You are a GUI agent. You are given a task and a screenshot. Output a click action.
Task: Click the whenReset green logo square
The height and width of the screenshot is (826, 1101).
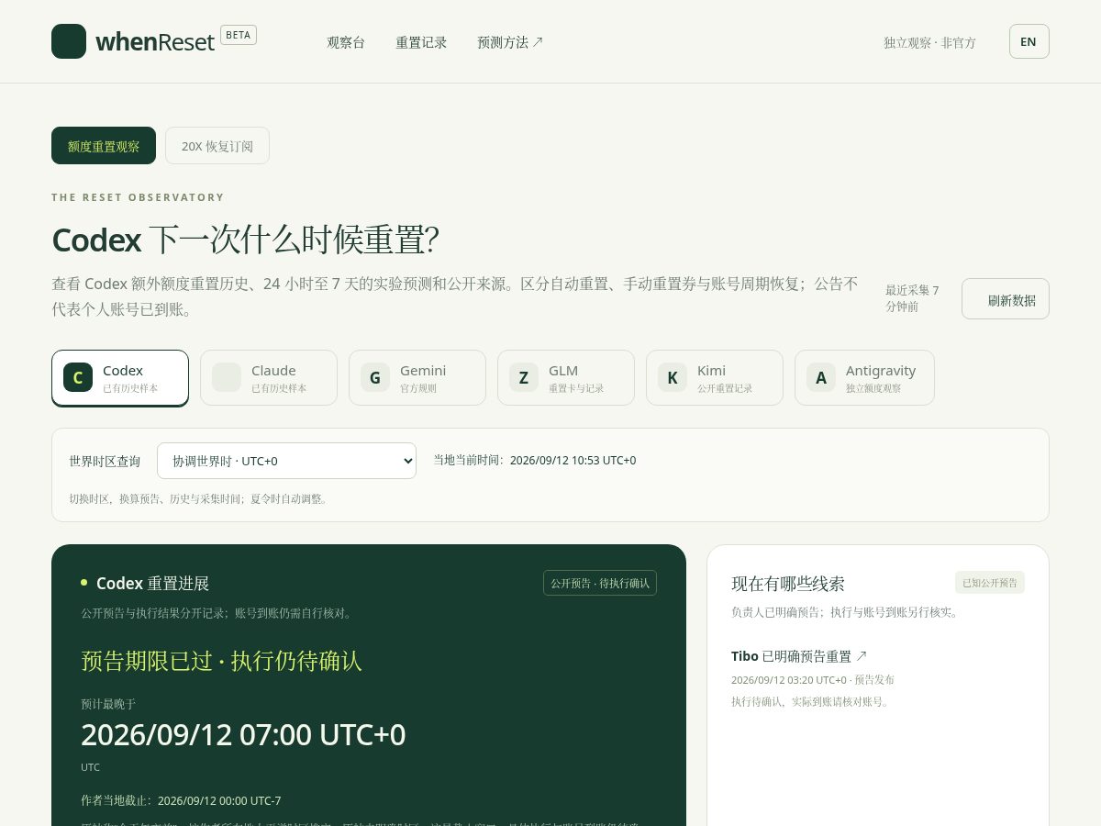click(x=69, y=41)
